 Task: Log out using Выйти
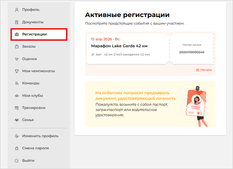point(28,160)
